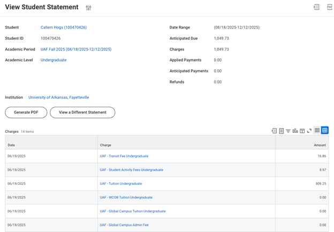Export the page to PDF from the page header
Screen dimensions: 334x232
(330, 7)
